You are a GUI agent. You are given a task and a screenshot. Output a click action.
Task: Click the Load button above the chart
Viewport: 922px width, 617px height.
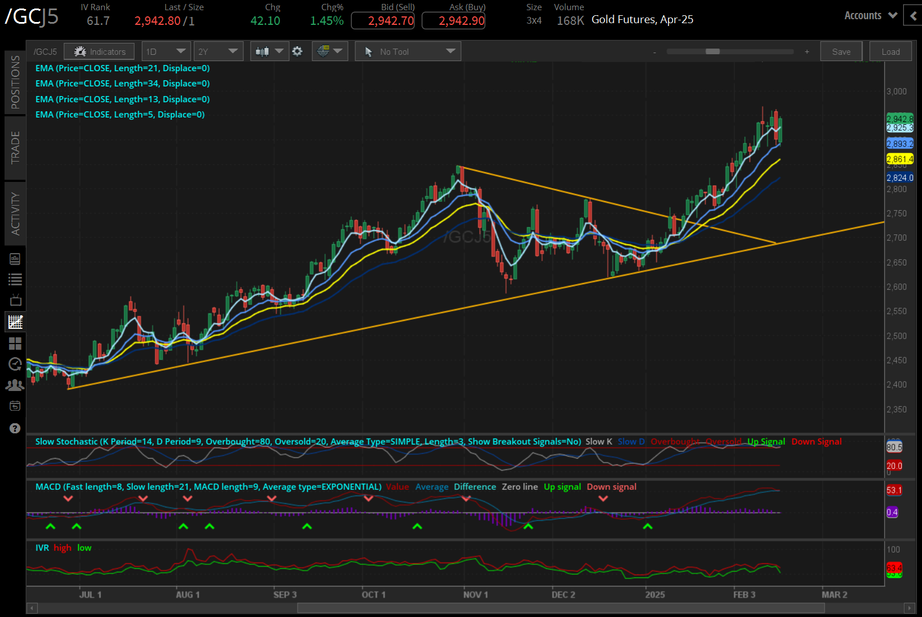point(890,51)
